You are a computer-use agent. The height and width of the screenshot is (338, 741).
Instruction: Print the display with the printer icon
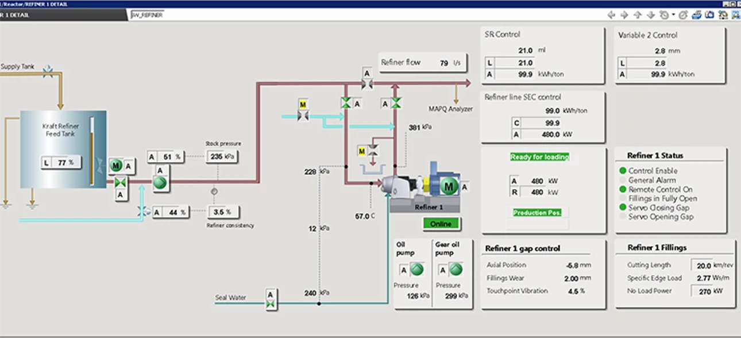[x=697, y=15]
